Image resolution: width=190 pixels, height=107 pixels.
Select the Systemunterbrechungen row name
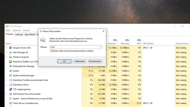coord(24,76)
